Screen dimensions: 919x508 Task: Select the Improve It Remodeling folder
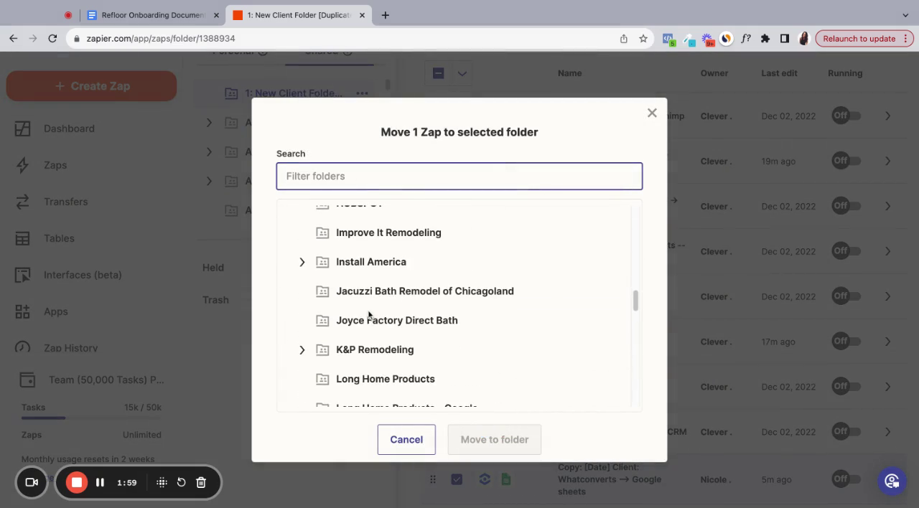388,232
